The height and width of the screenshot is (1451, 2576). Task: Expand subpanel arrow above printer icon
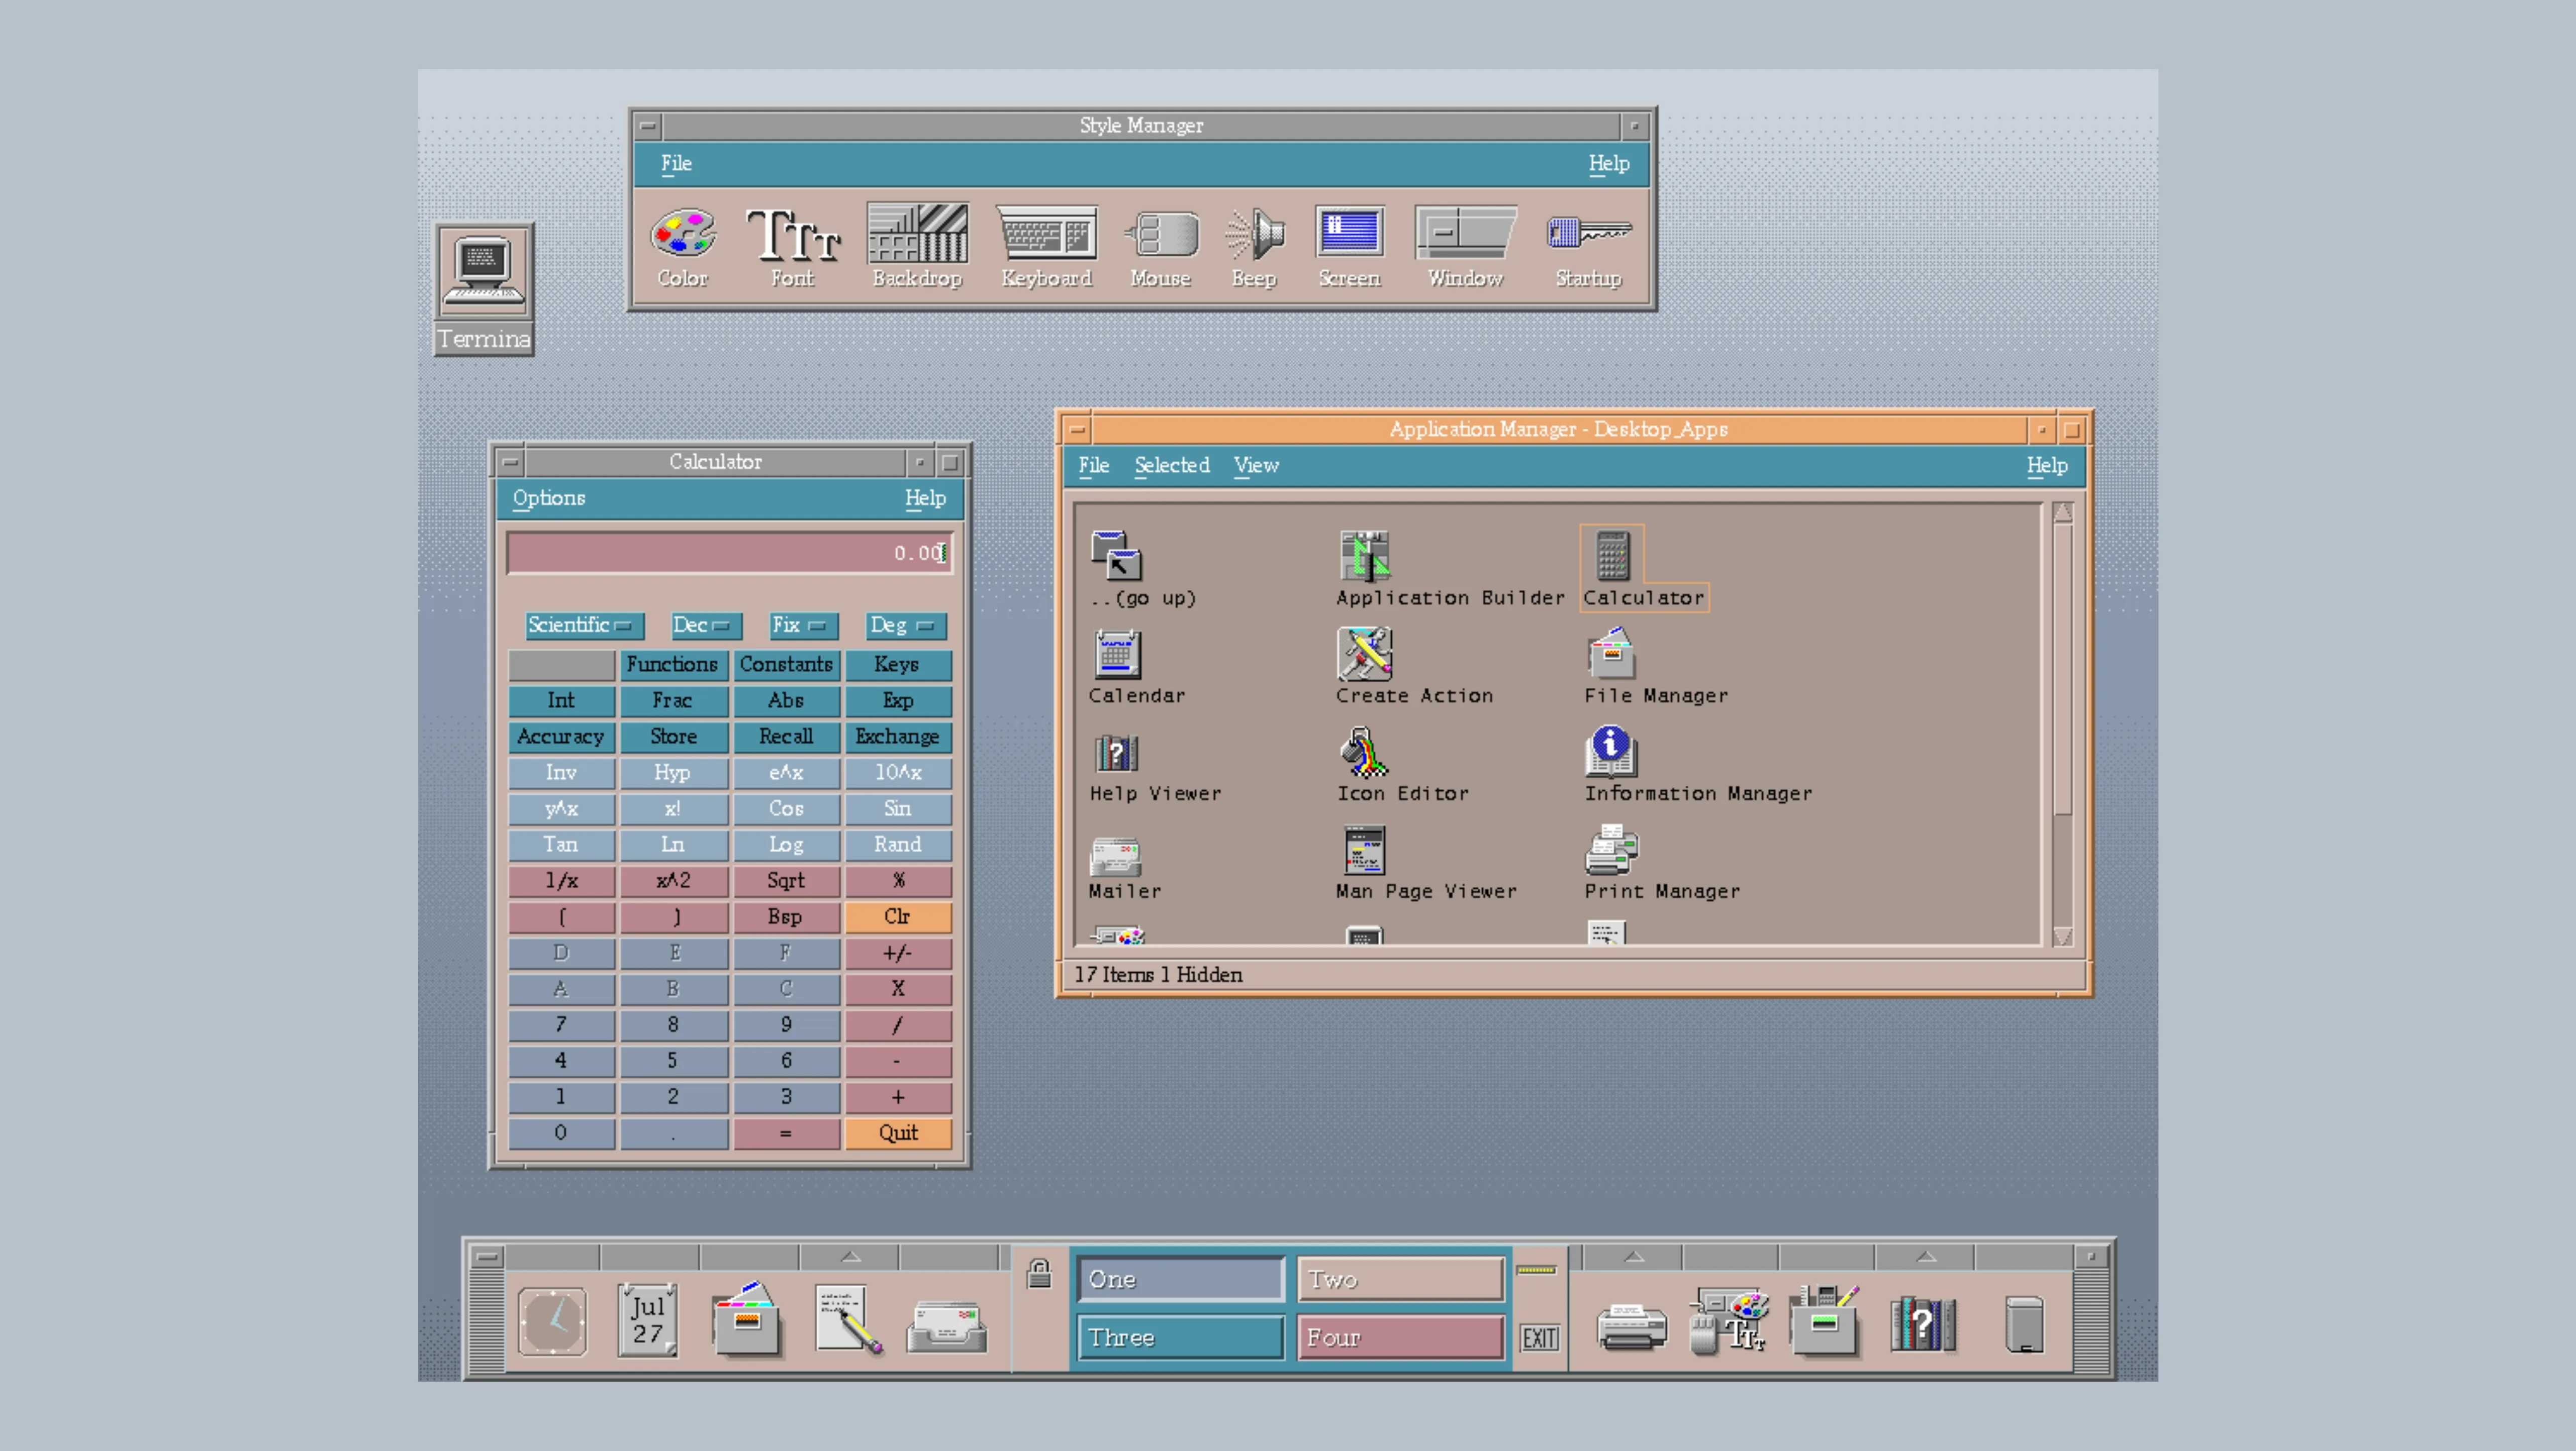coord(1633,1257)
